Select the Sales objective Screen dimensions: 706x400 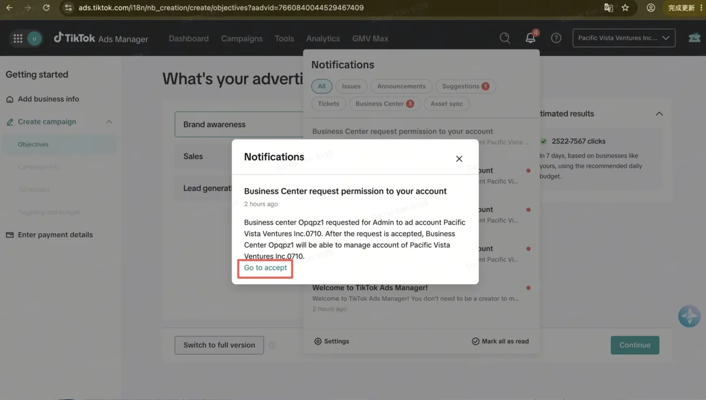pos(203,156)
